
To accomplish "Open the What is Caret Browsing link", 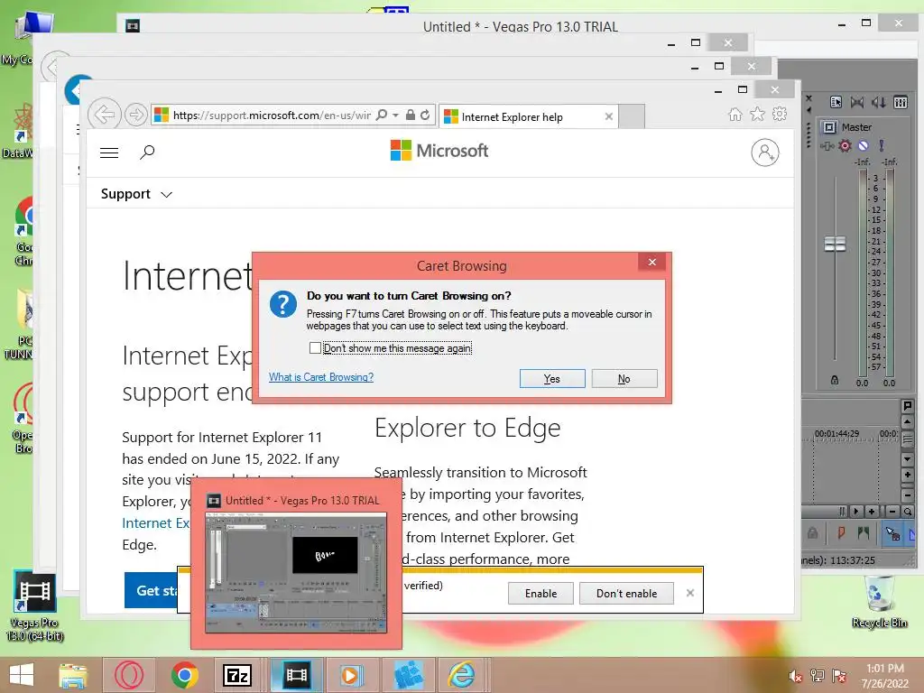I will click(x=321, y=377).
